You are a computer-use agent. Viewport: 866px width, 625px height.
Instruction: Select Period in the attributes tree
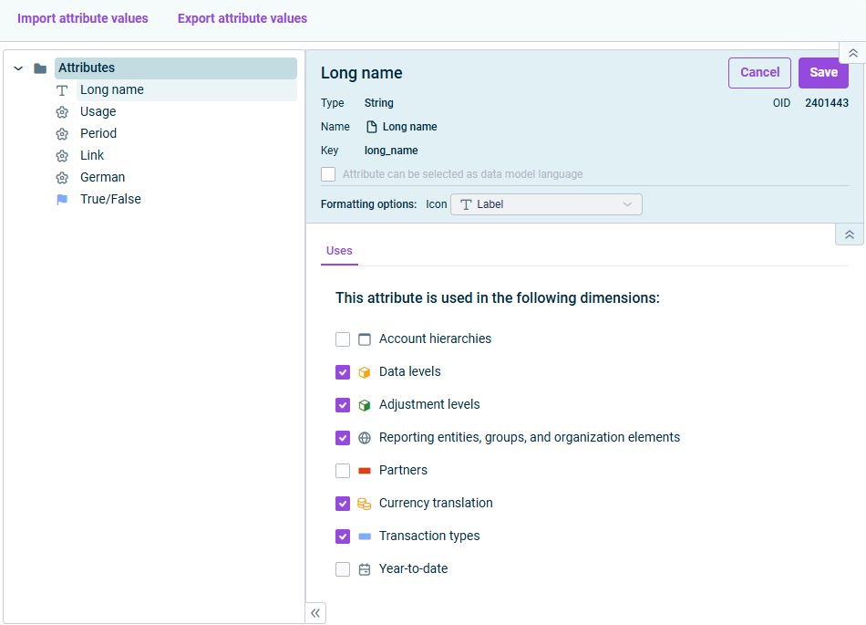[x=98, y=133]
